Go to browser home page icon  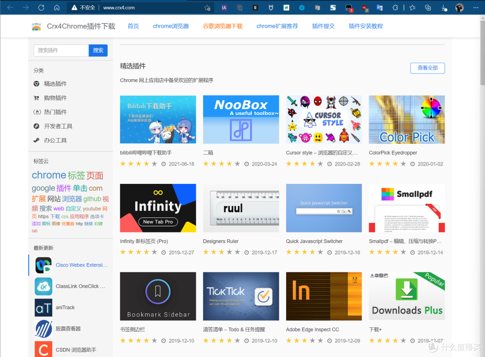[x=57, y=8]
